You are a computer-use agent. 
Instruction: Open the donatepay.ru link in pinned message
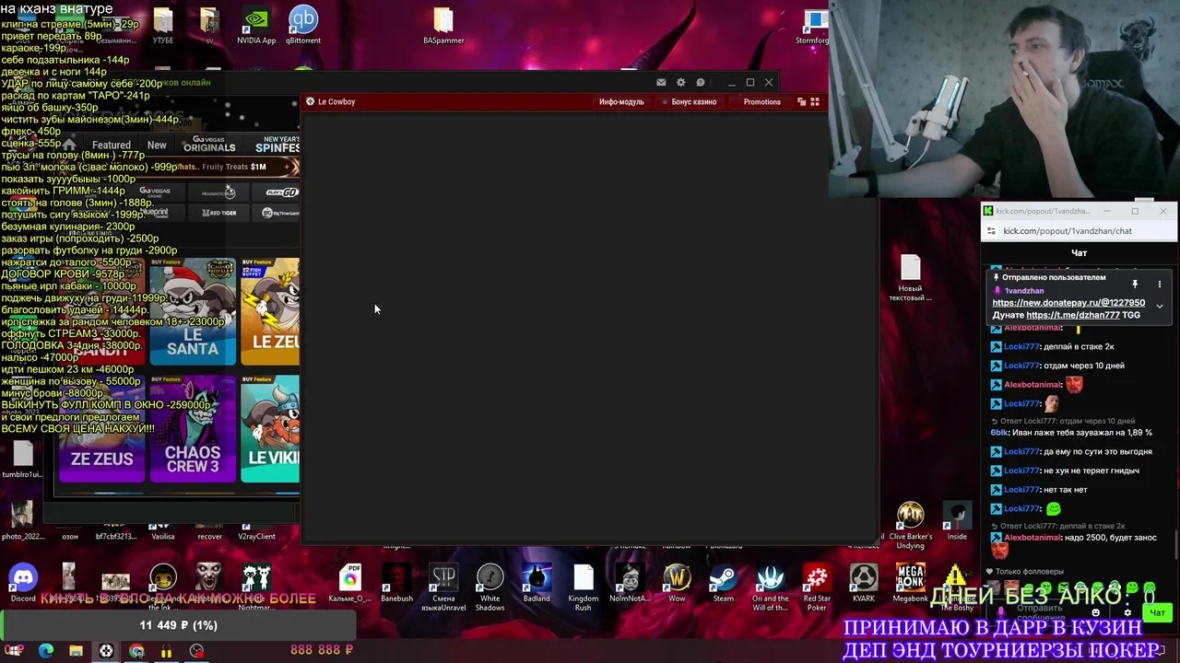tap(1068, 303)
